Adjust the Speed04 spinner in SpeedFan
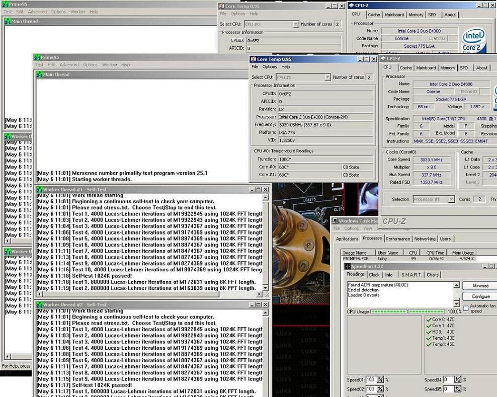This screenshot has height=397, width=497. coord(458,379)
